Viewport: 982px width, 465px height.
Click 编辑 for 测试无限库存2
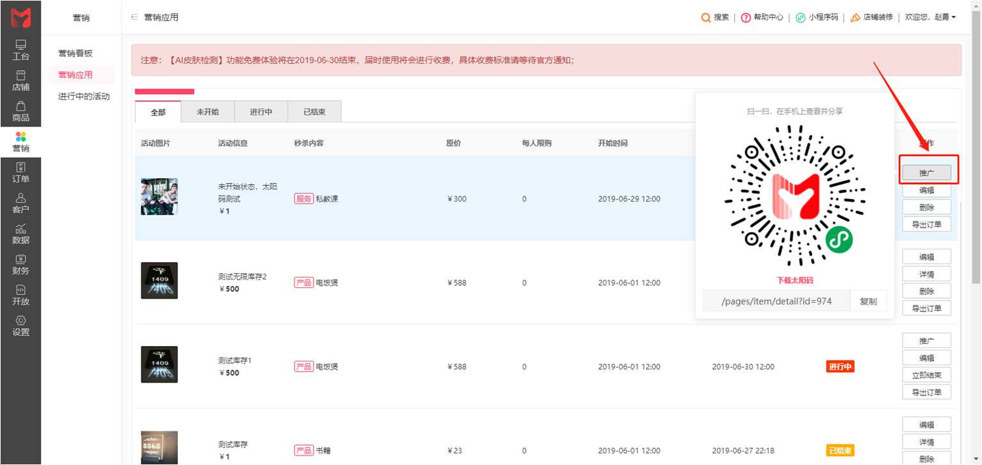tap(926, 256)
